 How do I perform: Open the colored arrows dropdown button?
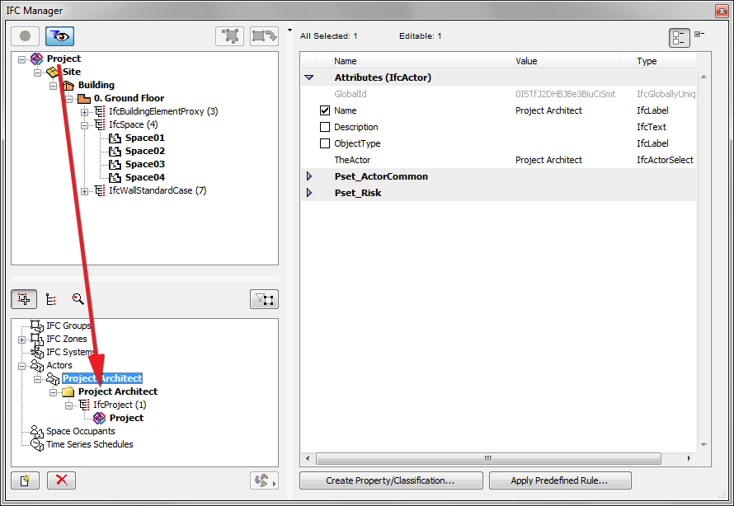click(264, 480)
